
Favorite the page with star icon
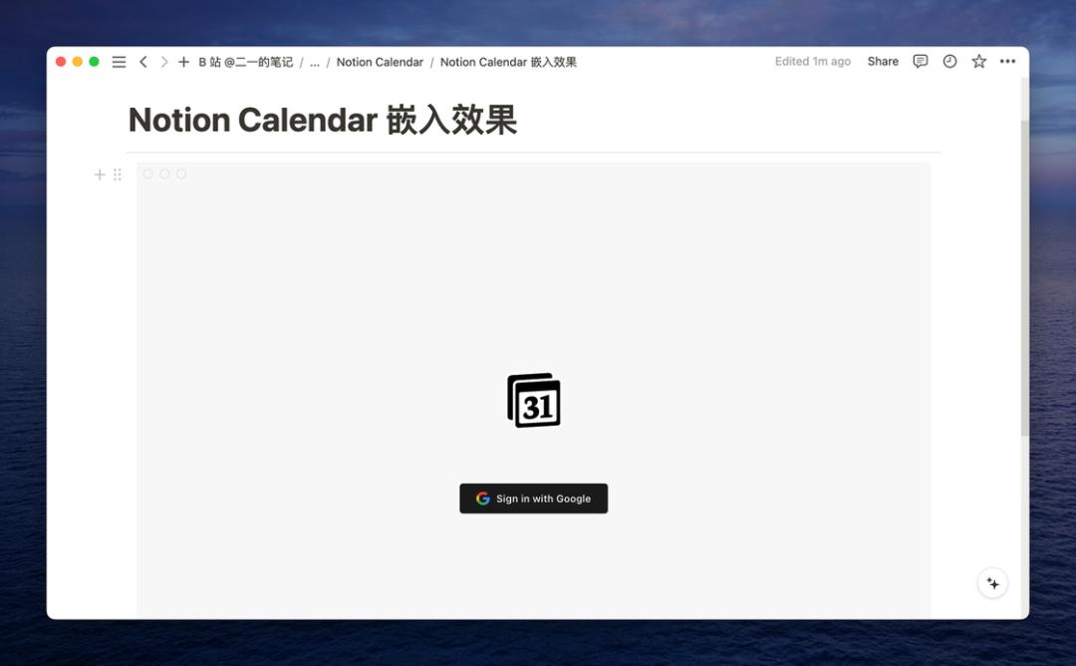pos(979,61)
